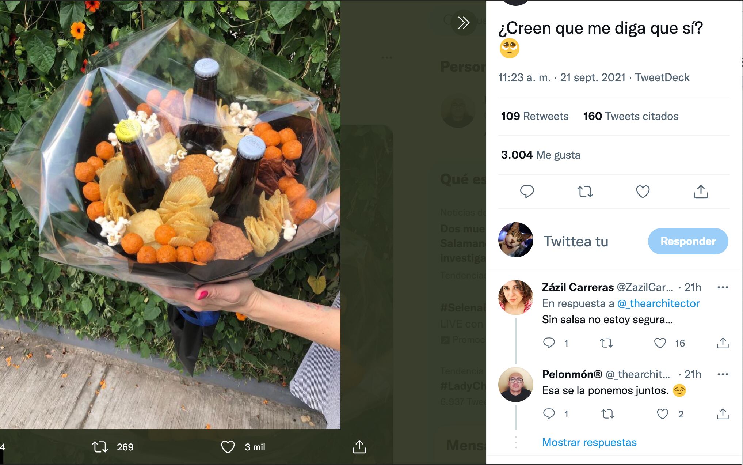Screen dimensions: 743x465
Task: View the 109 Retweets list
Action: (534, 116)
